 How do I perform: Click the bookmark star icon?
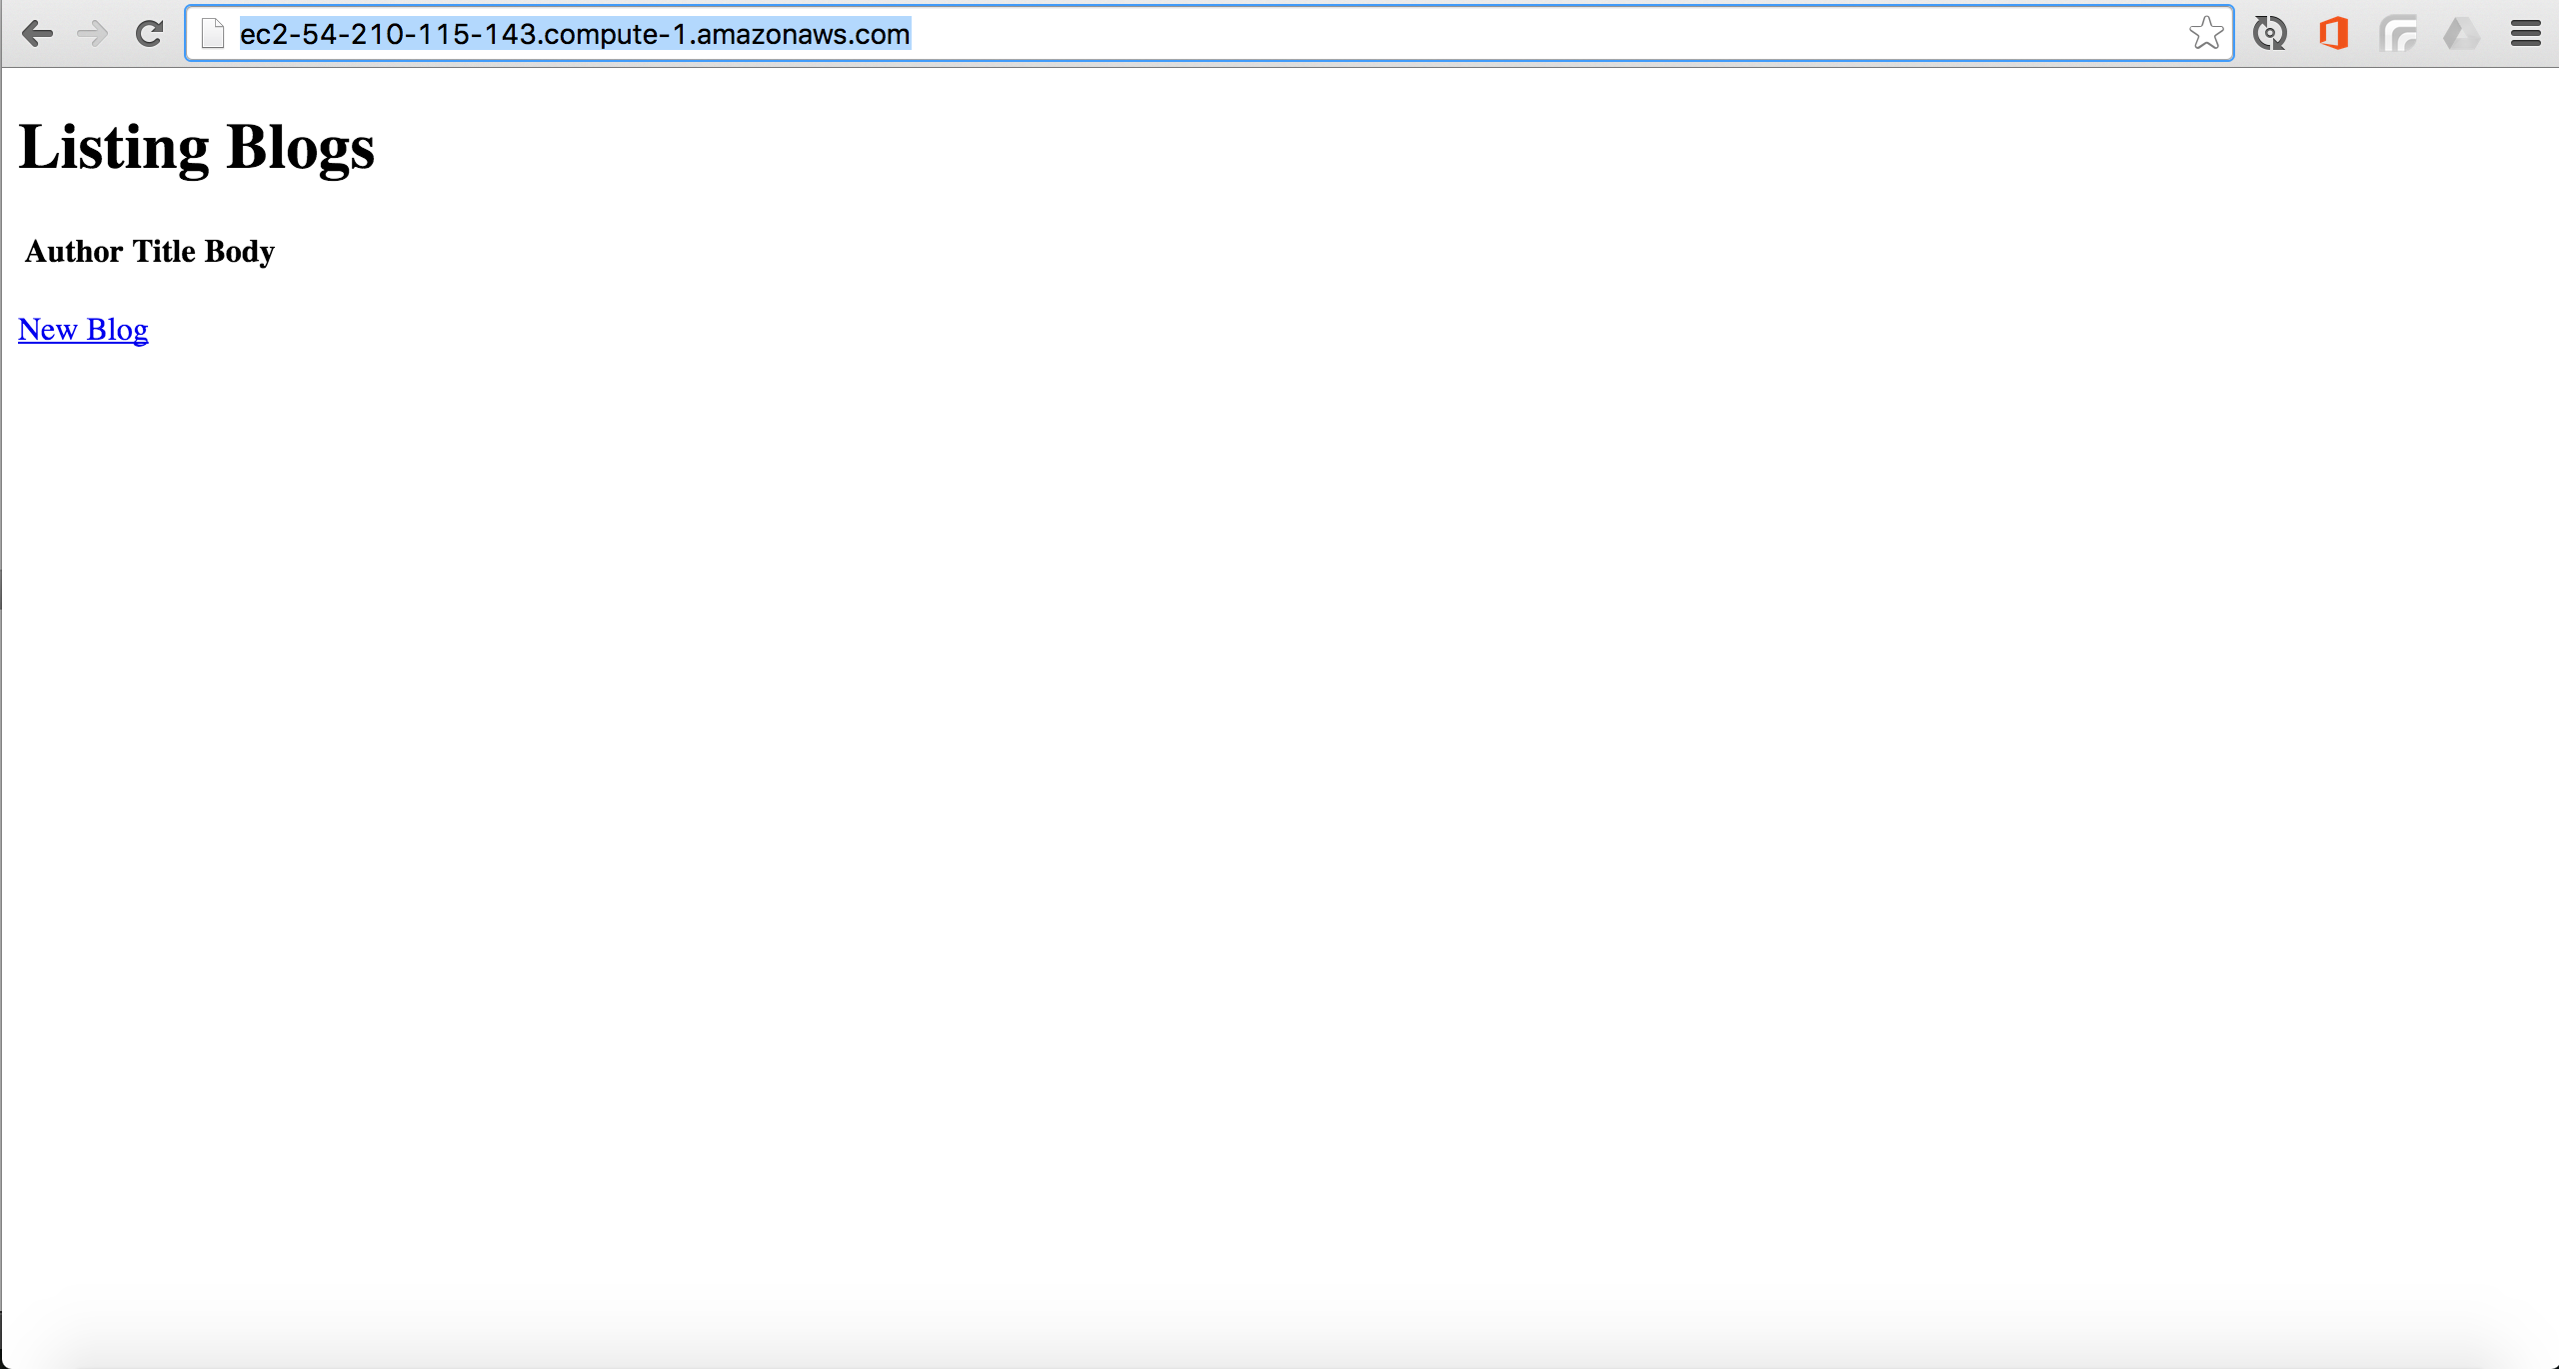2205,32
